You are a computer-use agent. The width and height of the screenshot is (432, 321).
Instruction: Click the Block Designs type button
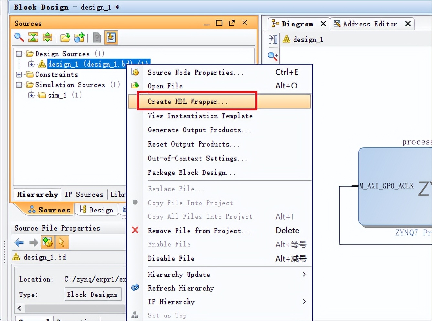(x=93, y=294)
